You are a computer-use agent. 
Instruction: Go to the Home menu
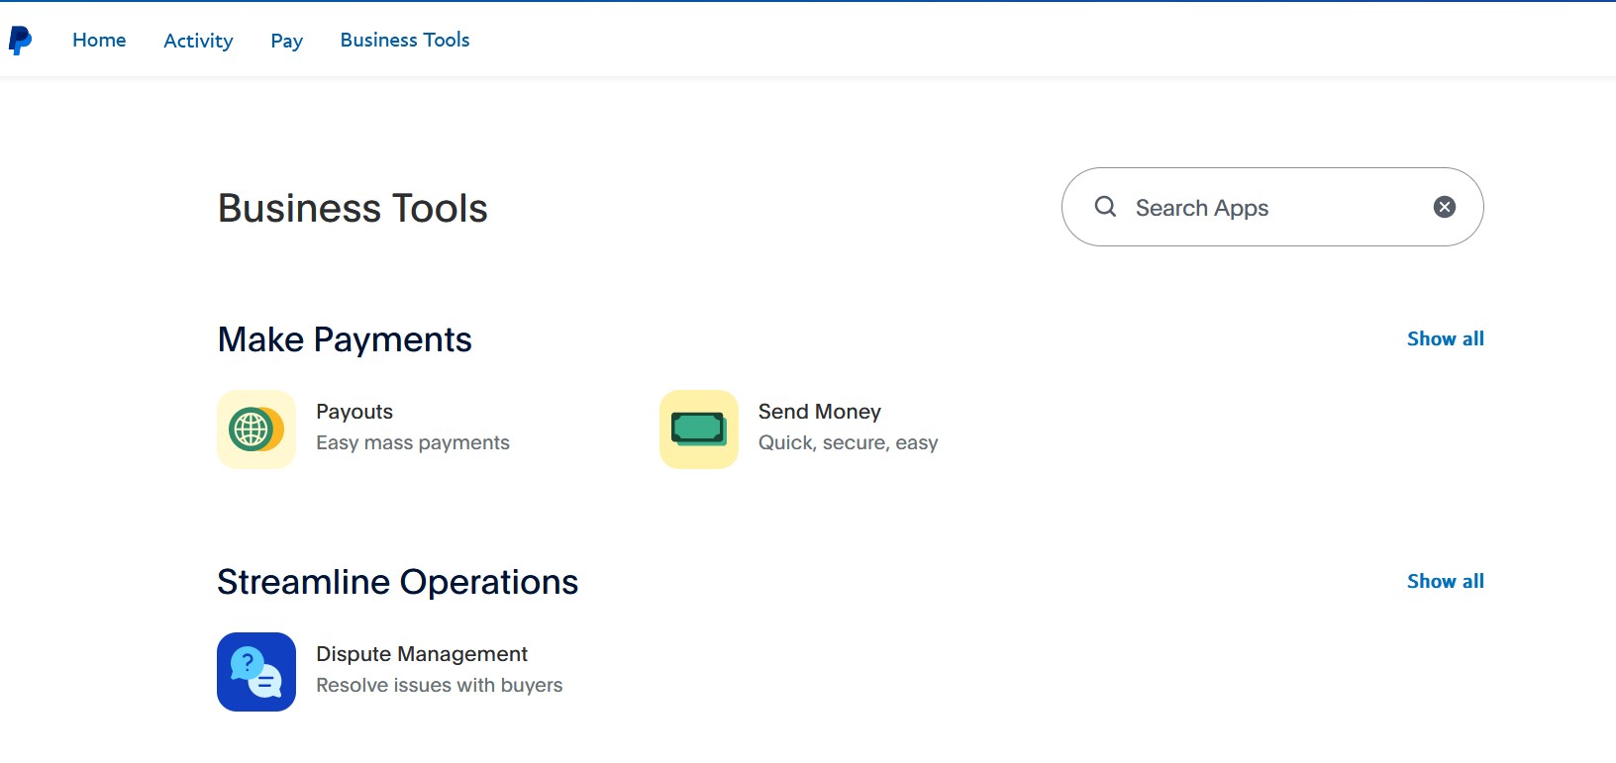point(99,40)
